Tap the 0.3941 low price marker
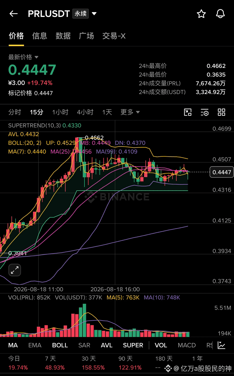Screen dimensions: 234x376 point(18,253)
